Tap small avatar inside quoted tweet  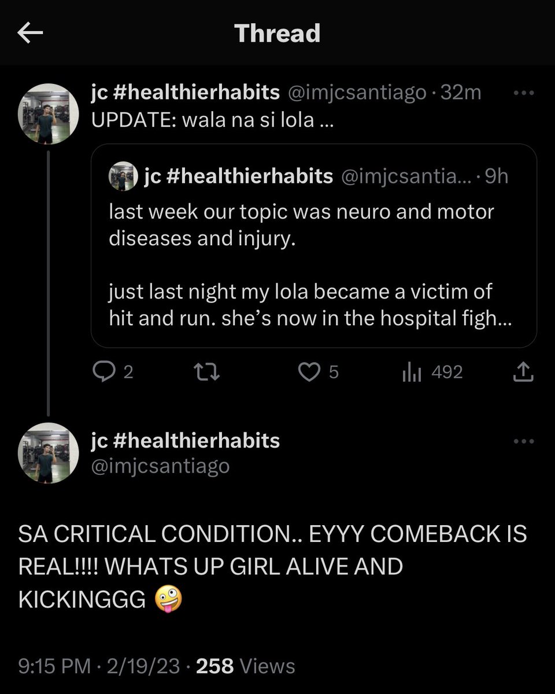click(124, 176)
